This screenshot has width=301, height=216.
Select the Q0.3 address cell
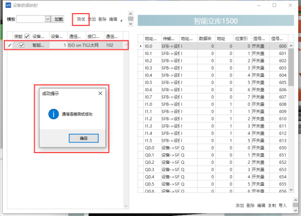pyautogui.click(x=152, y=170)
